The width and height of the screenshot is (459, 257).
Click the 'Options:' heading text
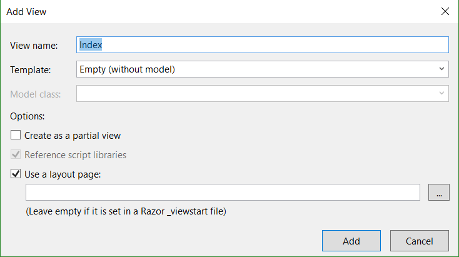coord(28,116)
